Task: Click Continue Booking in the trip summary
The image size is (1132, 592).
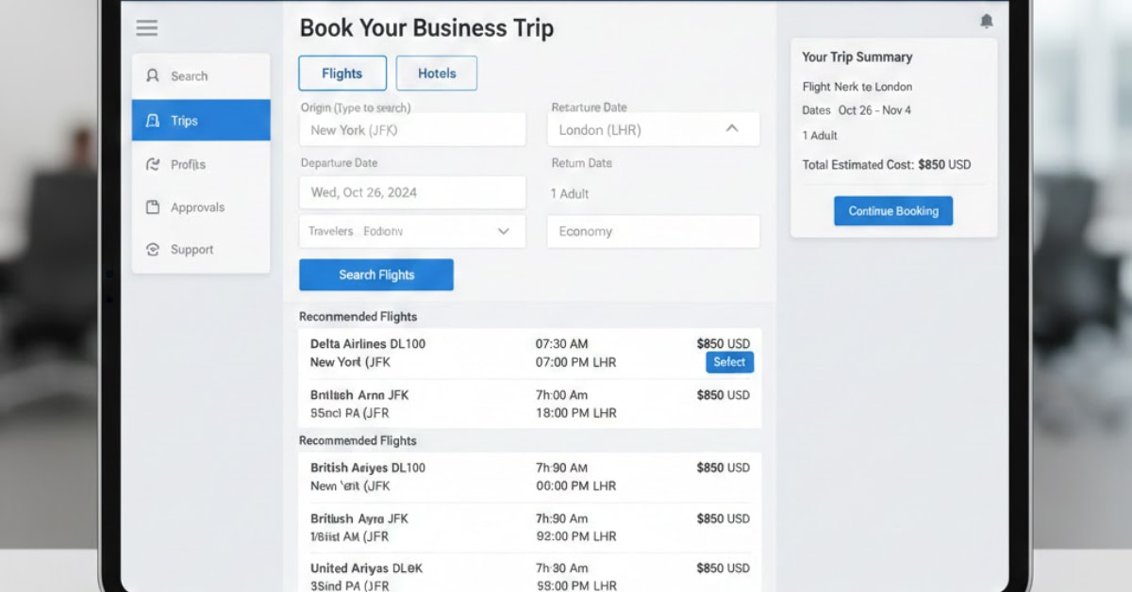Action: (x=892, y=210)
